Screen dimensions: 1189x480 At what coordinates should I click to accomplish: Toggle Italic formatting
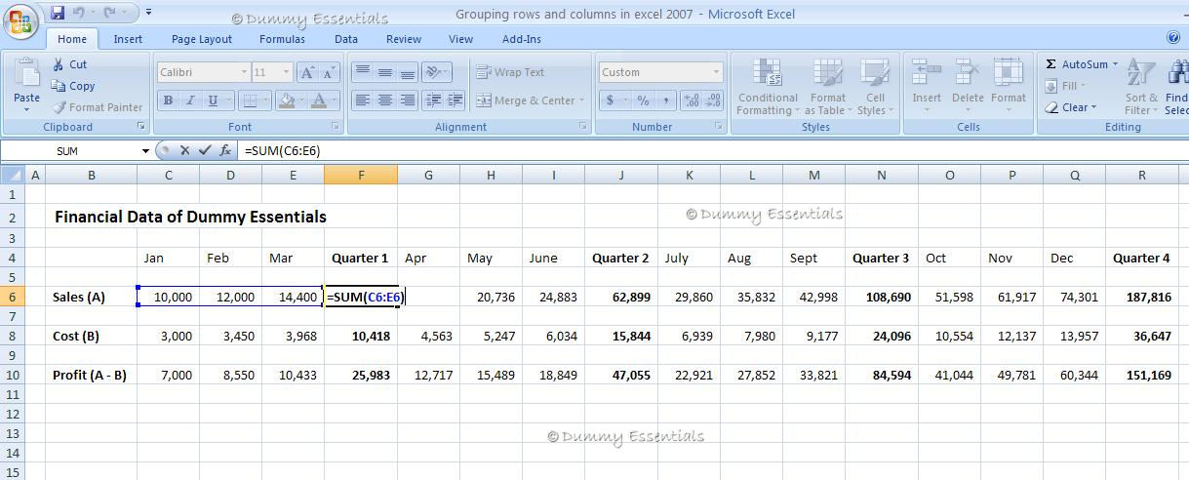coord(189,100)
